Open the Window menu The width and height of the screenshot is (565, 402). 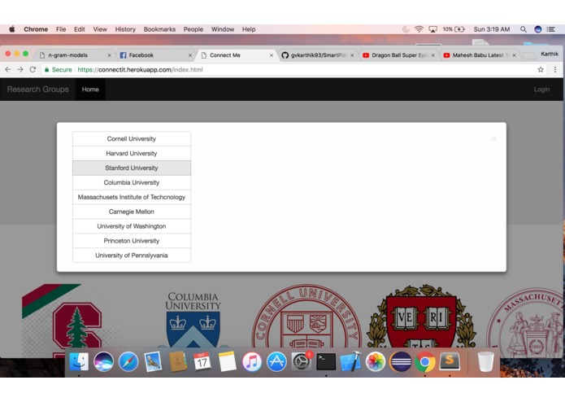point(223,29)
